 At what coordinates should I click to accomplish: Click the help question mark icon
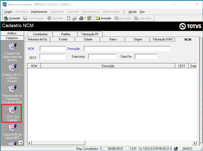[89, 18]
